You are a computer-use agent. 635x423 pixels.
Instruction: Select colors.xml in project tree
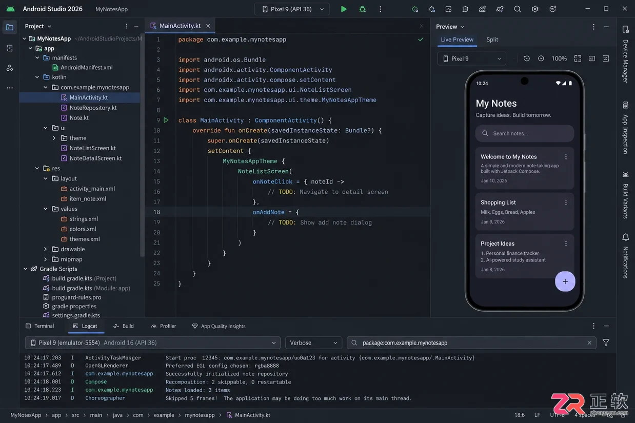coord(80,229)
